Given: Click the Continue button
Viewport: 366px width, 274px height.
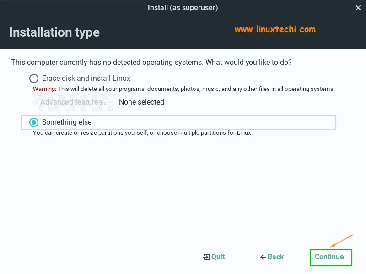Looking at the screenshot, I should 331,258.
